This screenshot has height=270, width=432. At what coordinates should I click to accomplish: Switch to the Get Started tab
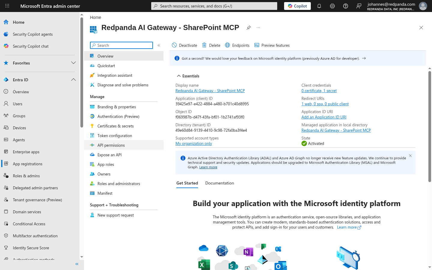coord(187,183)
